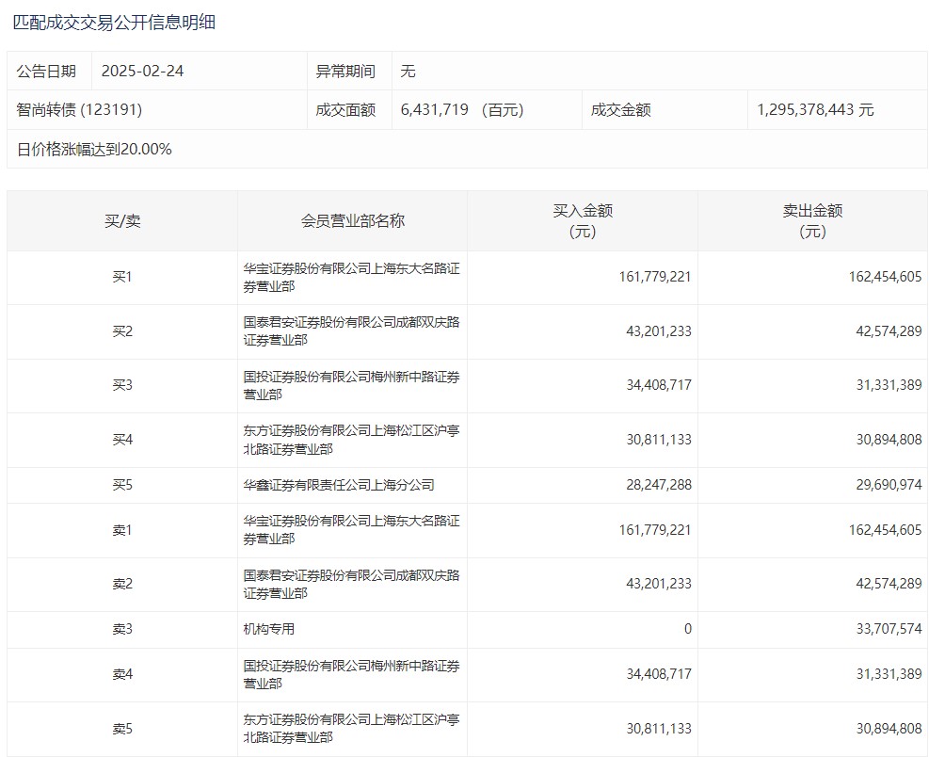Click the 日价格涨幅达到20.00% reason row
This screenshot has width=929, height=757.
[94, 149]
